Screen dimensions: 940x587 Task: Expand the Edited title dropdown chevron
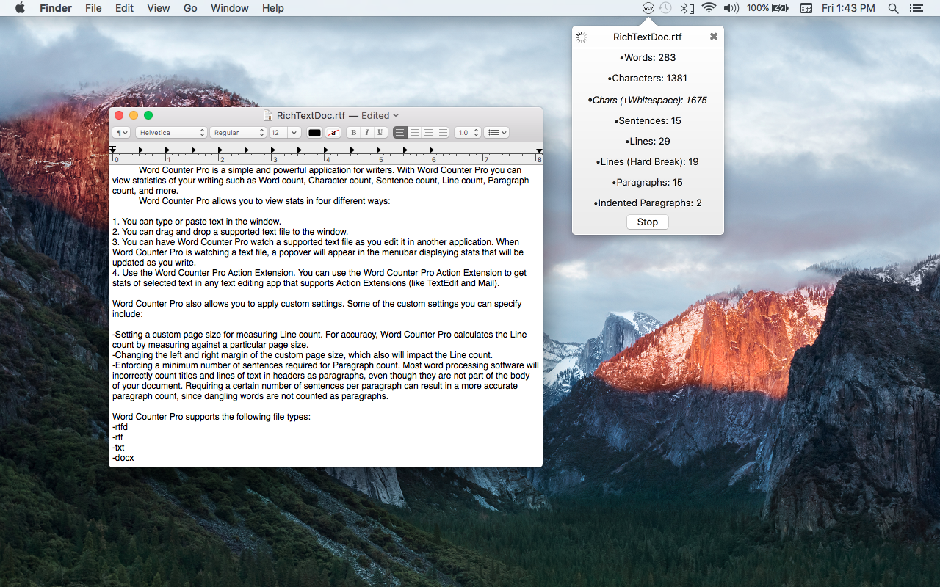[396, 115]
